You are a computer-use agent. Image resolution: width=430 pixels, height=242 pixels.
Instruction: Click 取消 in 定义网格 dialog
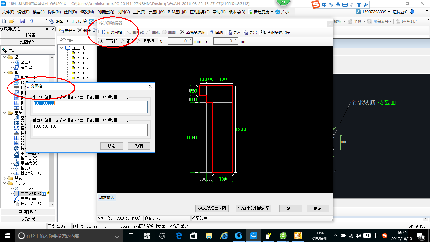[x=139, y=146]
